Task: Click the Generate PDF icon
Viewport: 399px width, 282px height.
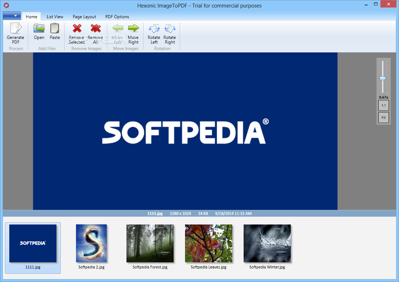Action: 15,28
